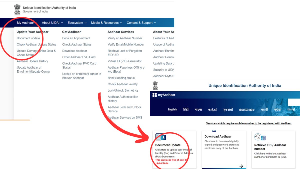Click Book an Appointment link
The height and width of the screenshot is (169, 300).
tap(76, 38)
